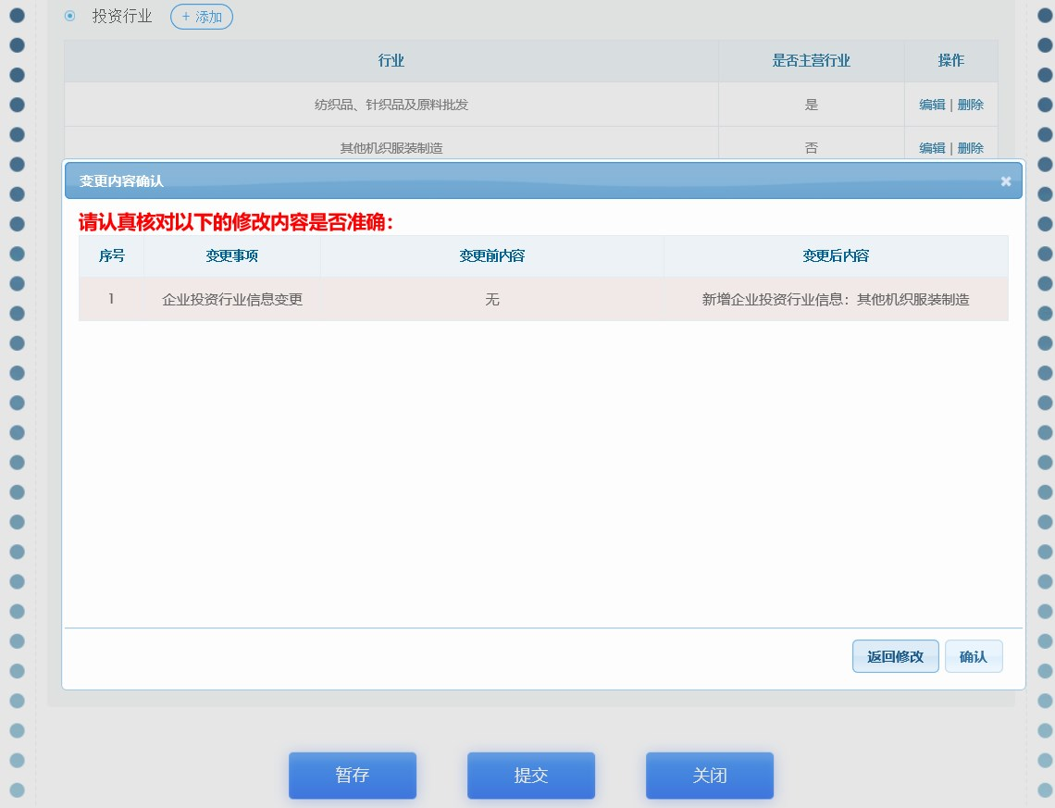Edit the 纺织品、针织品及原料批发 row
The image size is (1055, 808).
tap(932, 105)
